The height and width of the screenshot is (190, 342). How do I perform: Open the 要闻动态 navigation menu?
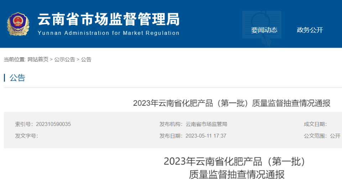[264, 30]
